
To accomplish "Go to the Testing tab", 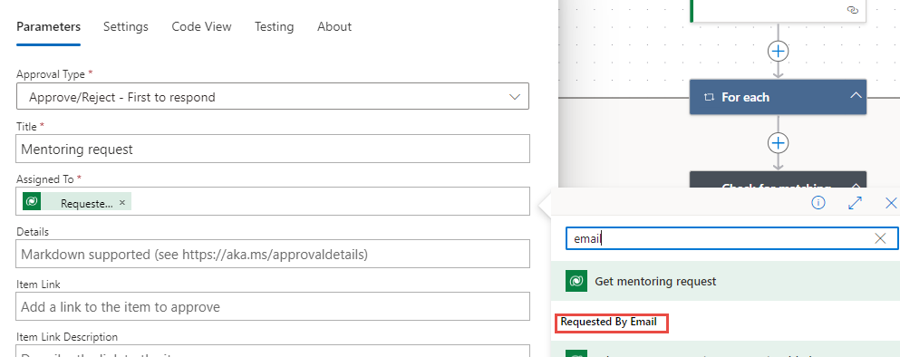I will pos(275,27).
